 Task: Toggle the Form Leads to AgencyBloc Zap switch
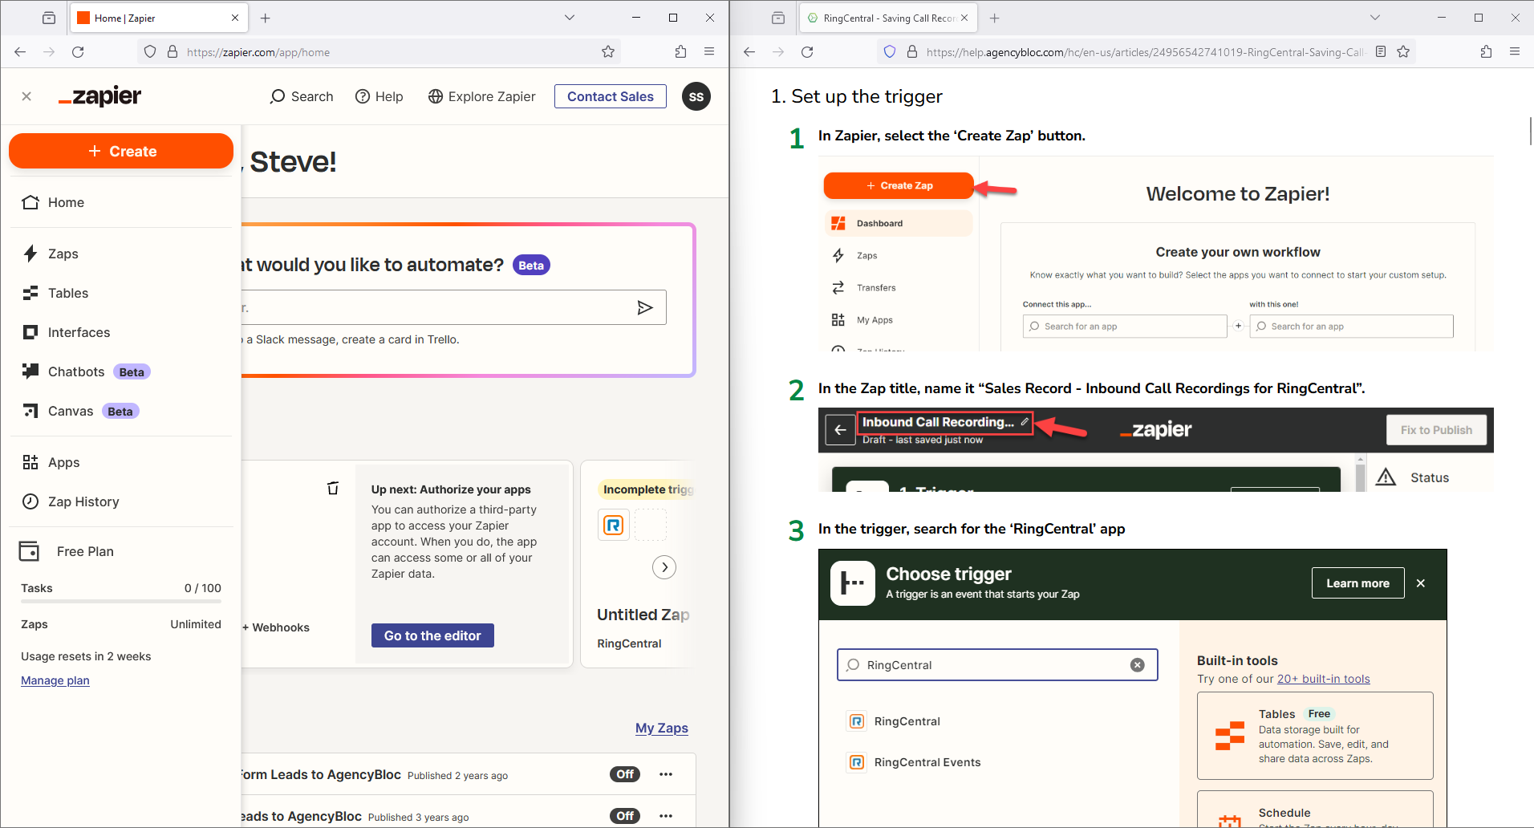[625, 774]
